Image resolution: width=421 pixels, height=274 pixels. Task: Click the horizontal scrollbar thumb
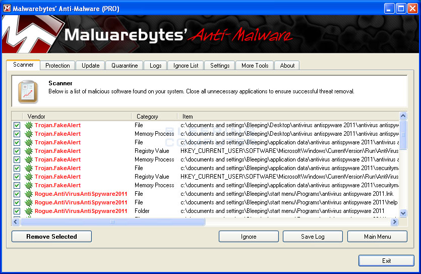point(112,222)
